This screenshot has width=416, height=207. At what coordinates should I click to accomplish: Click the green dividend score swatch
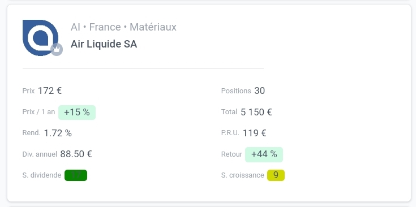76,175
